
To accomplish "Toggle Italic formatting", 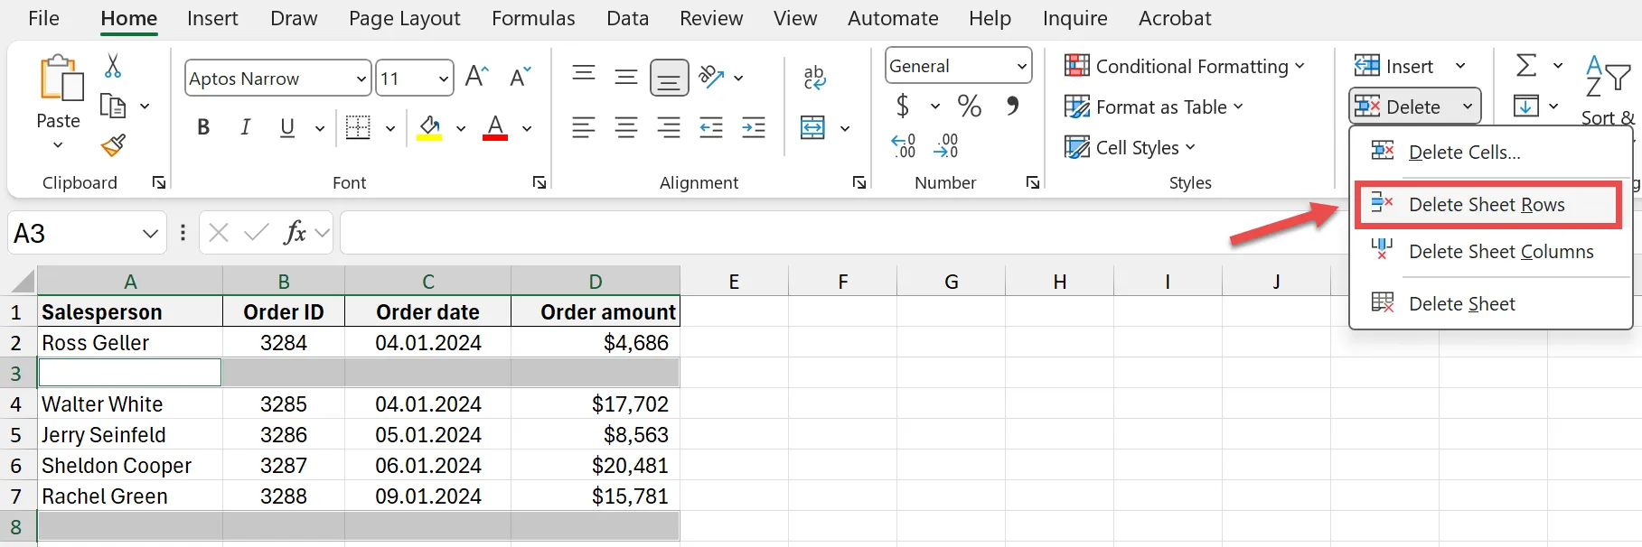I will coord(245,128).
